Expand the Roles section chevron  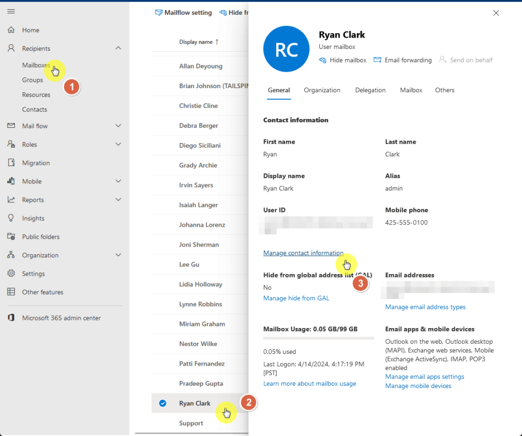point(118,144)
